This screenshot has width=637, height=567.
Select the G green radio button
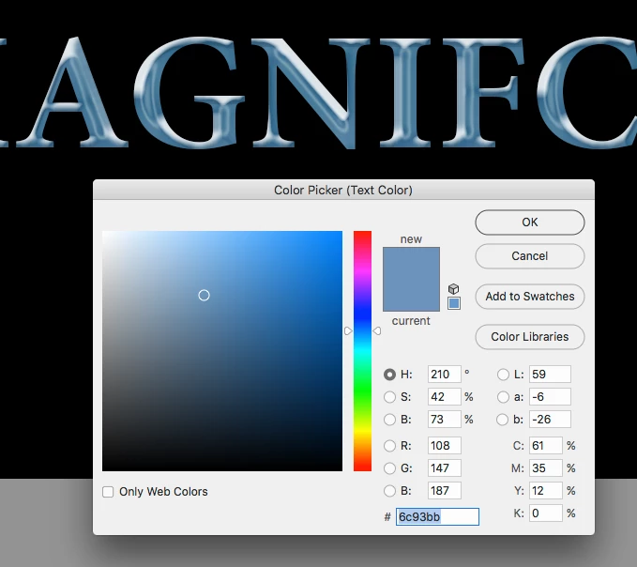pyautogui.click(x=389, y=468)
